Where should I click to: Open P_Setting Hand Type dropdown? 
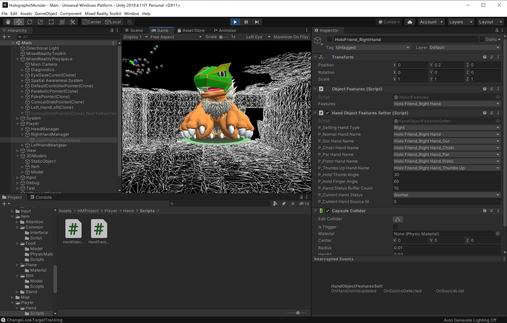[x=447, y=128]
